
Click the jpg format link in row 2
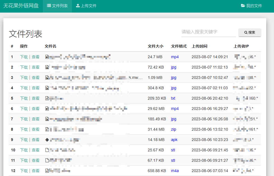pos(174,67)
